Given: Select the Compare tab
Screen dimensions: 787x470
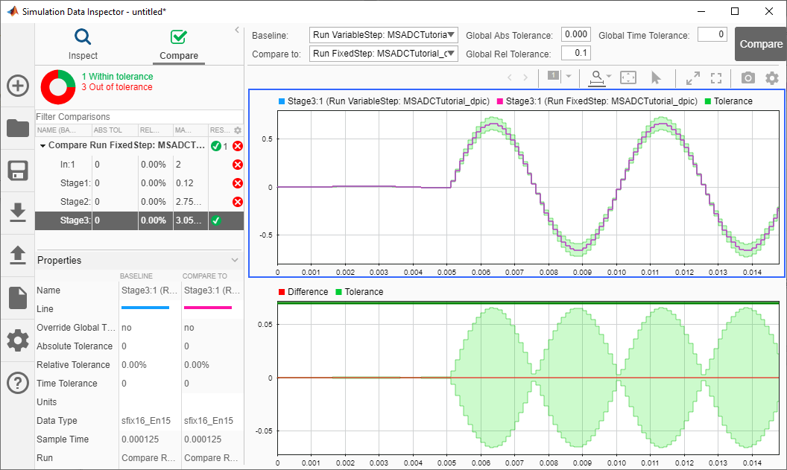Looking at the screenshot, I should [179, 44].
